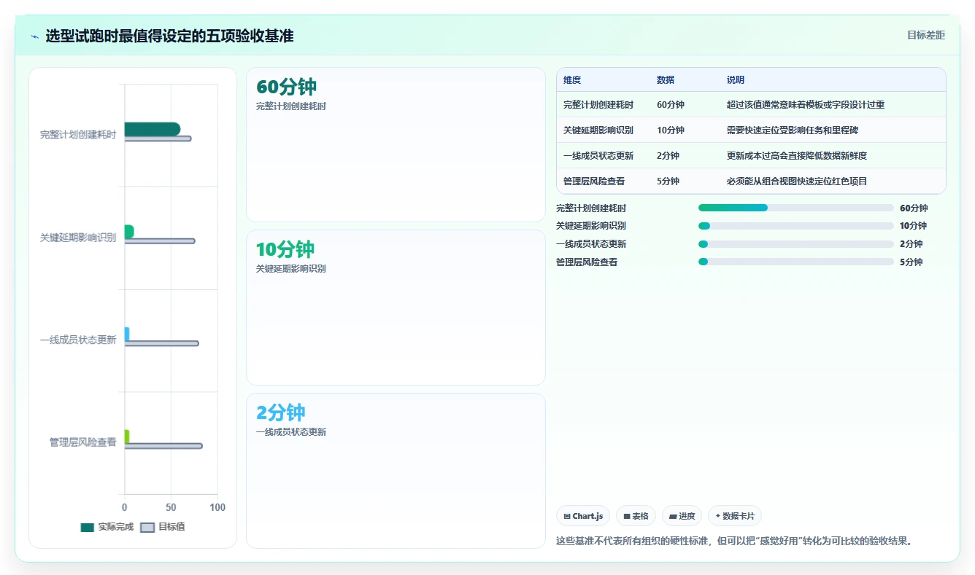Click the 管理层风险查看 progress bar
The image size is (975, 575).
(x=796, y=262)
